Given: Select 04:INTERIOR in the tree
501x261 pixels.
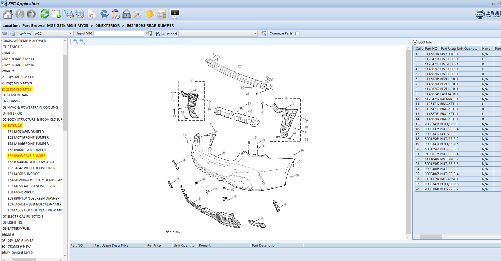Looking at the screenshot, I should point(12,113).
